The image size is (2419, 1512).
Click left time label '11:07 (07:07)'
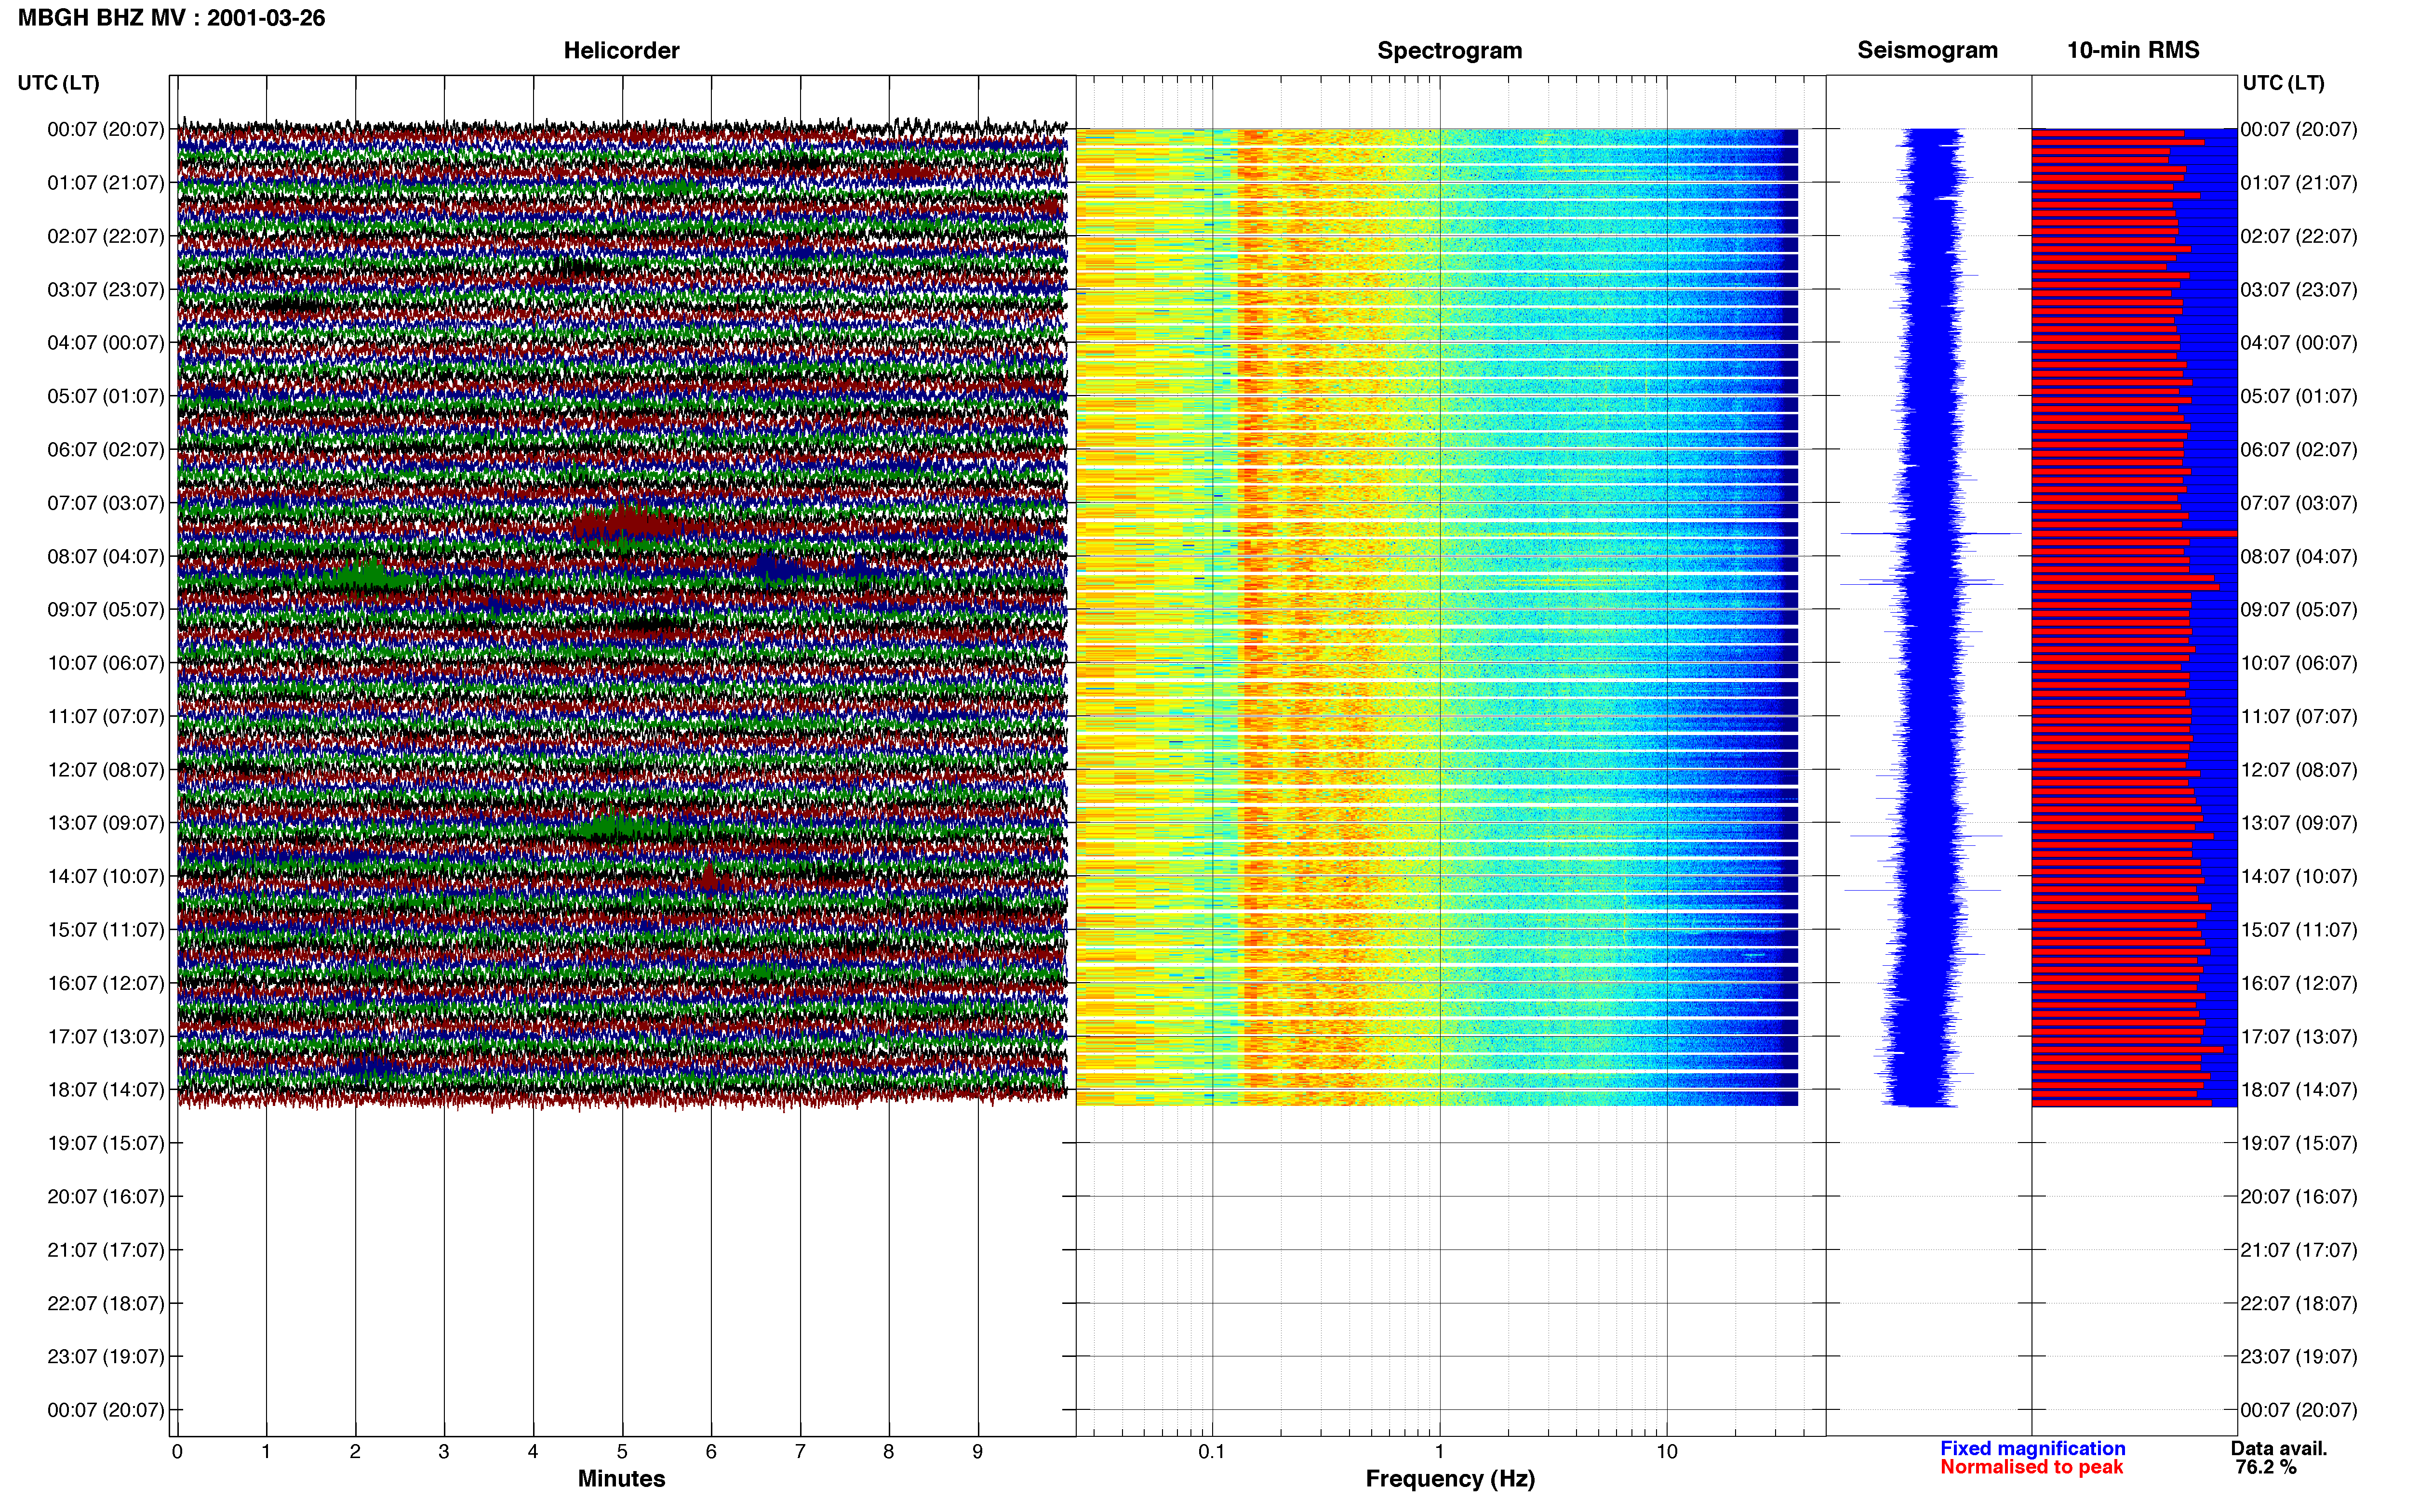pyautogui.click(x=106, y=716)
